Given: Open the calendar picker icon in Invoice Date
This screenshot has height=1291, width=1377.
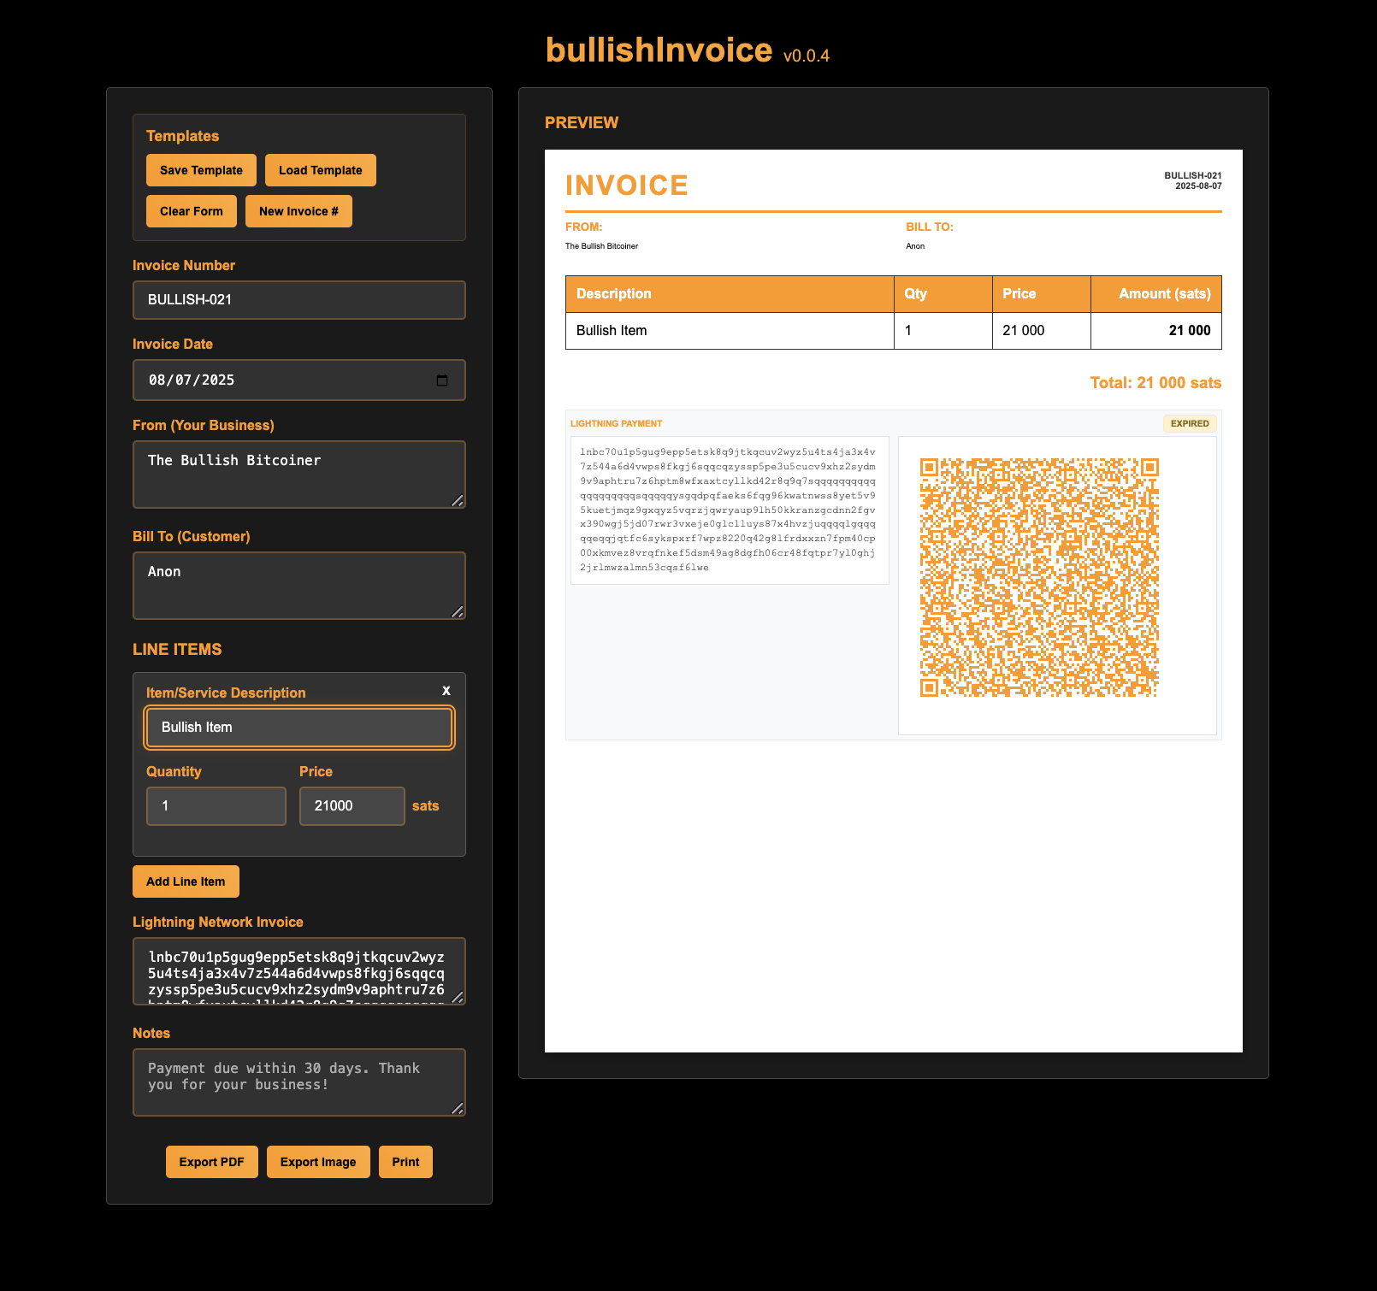Looking at the screenshot, I should (x=442, y=380).
